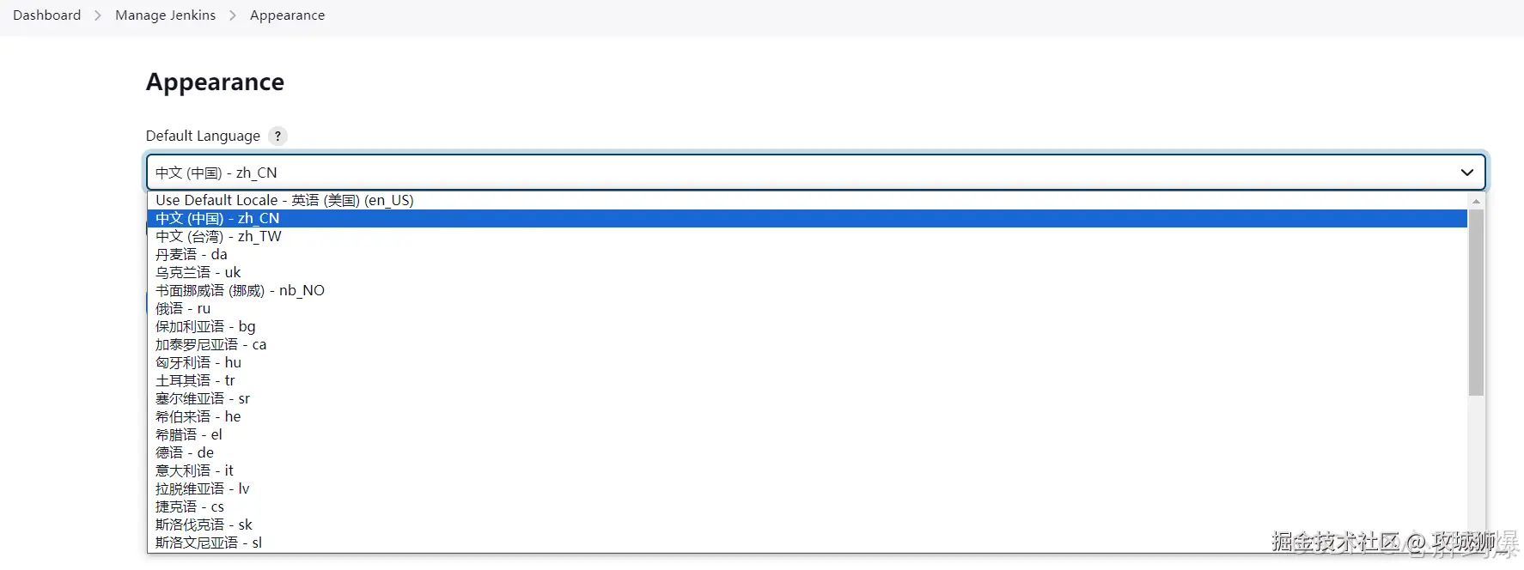Pick the da language option

pos(192,254)
